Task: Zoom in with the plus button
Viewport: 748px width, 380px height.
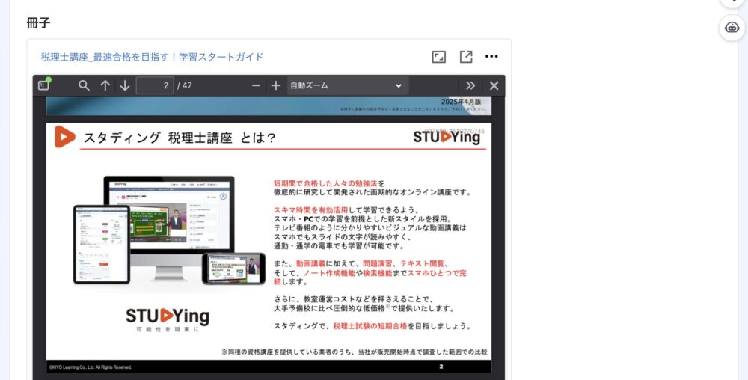Action: click(276, 85)
